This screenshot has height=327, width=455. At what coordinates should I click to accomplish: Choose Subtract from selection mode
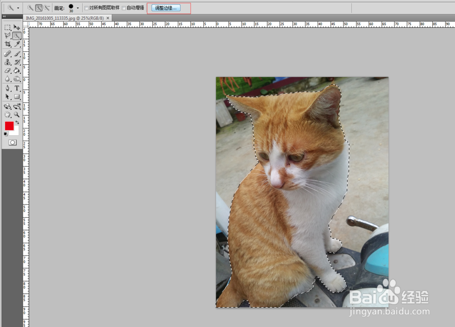pos(47,8)
